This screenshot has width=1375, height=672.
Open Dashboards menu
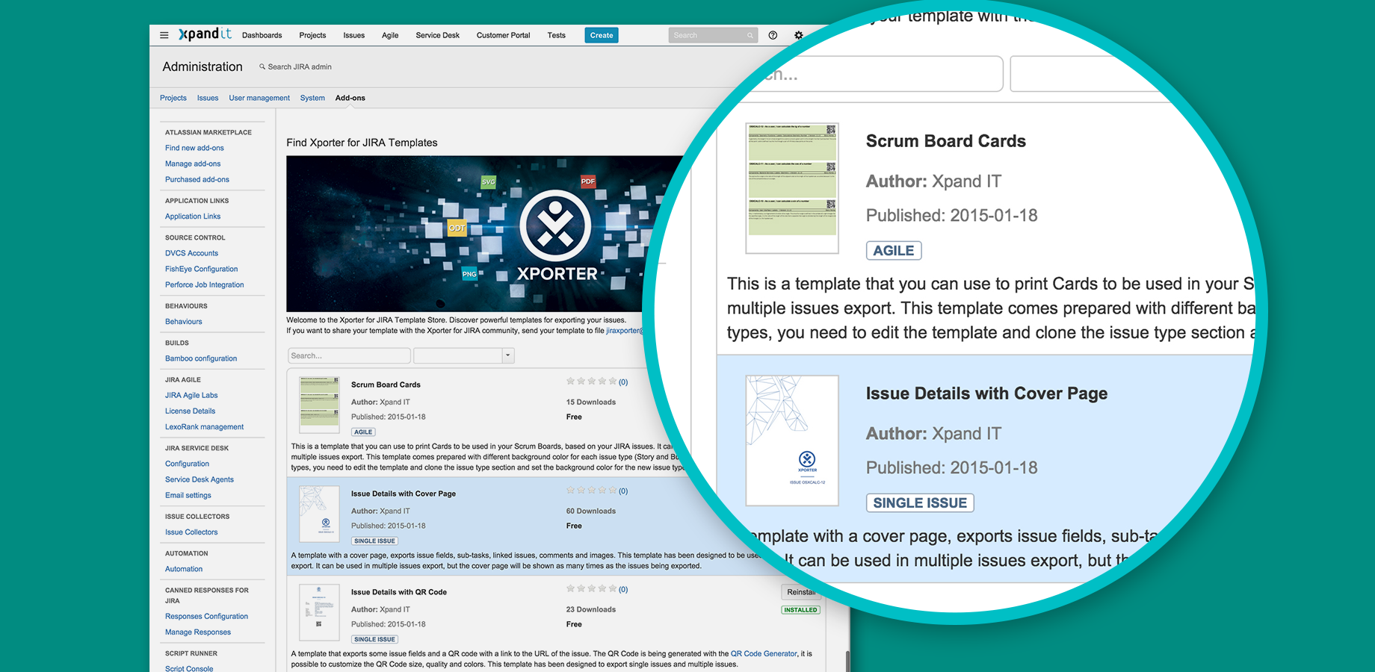coord(262,35)
